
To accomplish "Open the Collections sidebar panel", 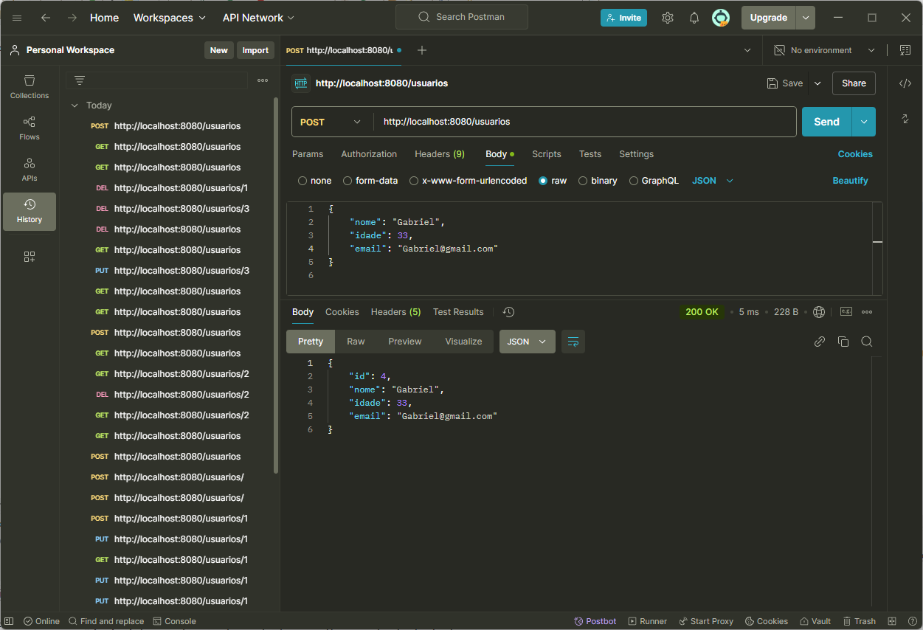I will (x=30, y=87).
